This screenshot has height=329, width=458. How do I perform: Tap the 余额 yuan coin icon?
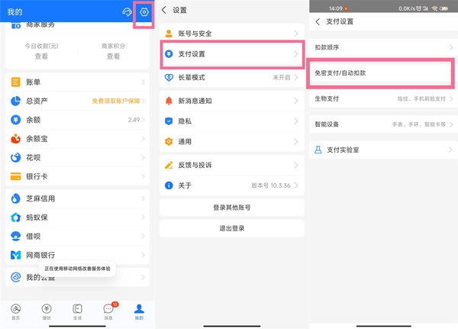[15, 120]
